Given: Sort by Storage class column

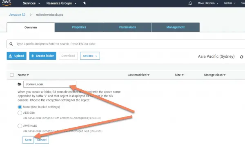Looking at the screenshot, I should tap(214, 75).
